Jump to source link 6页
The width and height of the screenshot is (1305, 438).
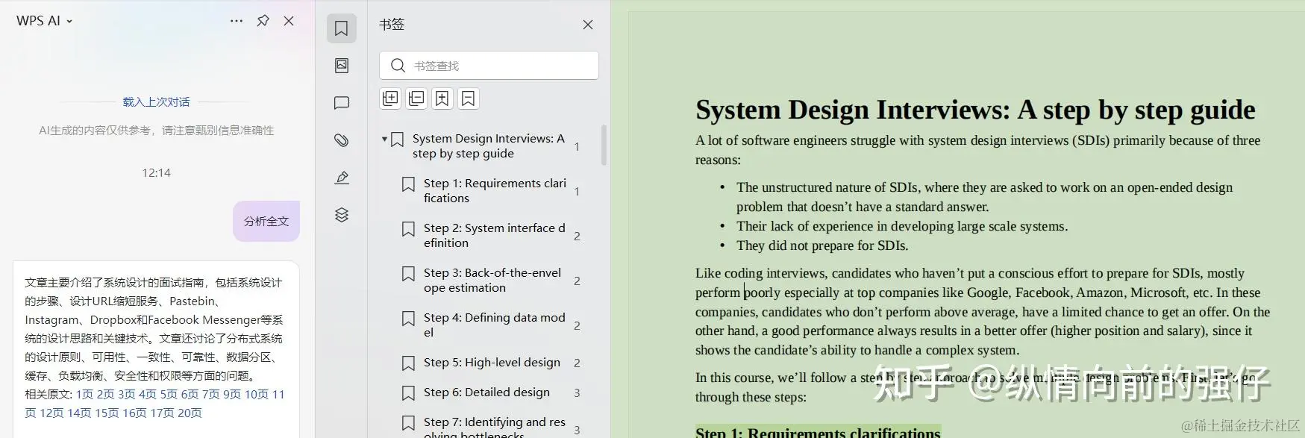click(190, 394)
